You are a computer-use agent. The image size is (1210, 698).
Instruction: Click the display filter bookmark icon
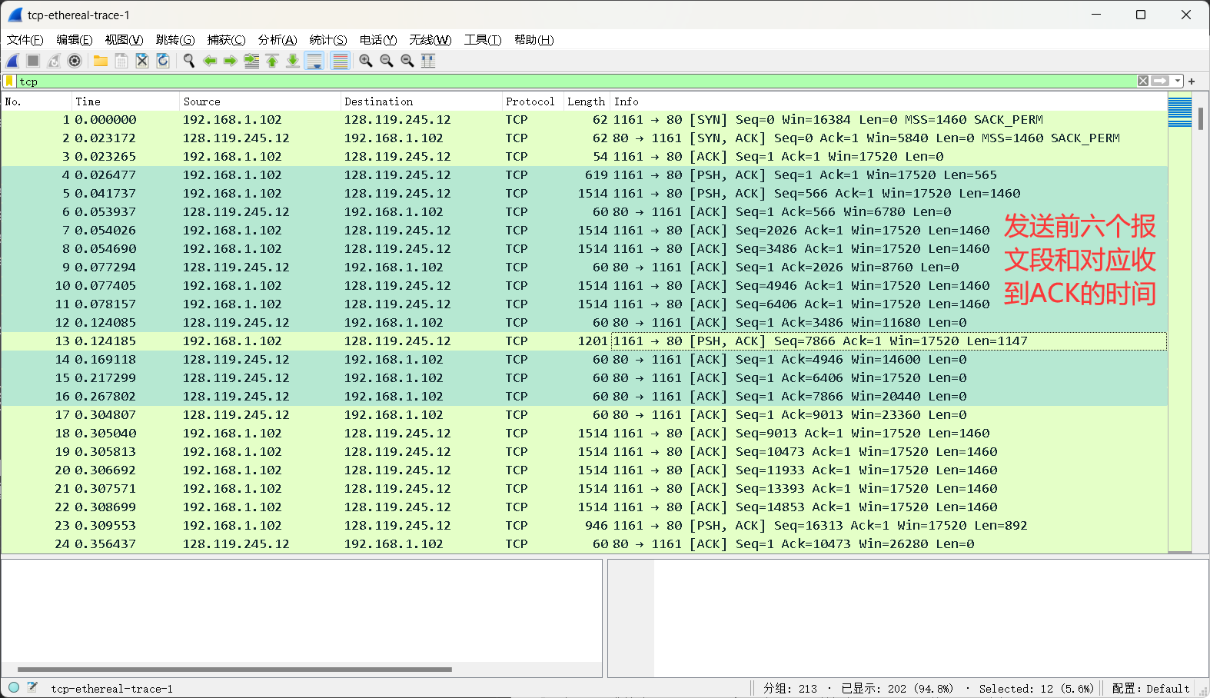(x=9, y=81)
